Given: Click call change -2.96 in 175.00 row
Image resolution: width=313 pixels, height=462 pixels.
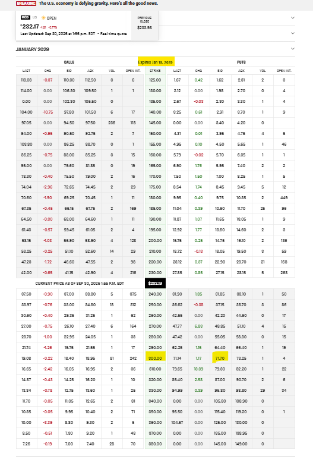Looking at the screenshot, I should (x=48, y=187).
